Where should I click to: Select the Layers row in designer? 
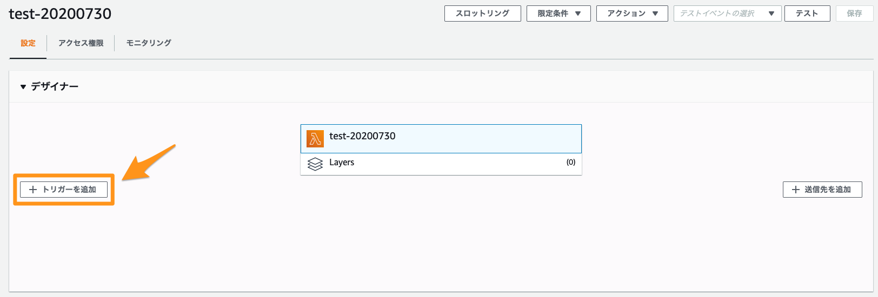click(441, 164)
